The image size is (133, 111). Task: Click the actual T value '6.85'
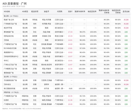click(71, 89)
